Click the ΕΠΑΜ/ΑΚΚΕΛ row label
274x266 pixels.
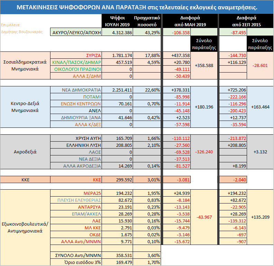coord(76,214)
